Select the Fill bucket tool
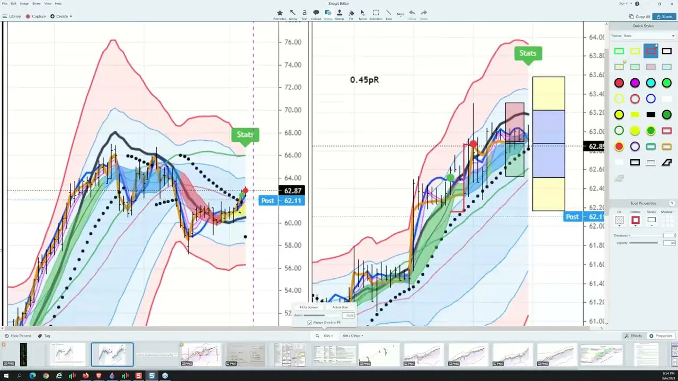Image resolution: width=678 pixels, height=381 pixels. 351,14
